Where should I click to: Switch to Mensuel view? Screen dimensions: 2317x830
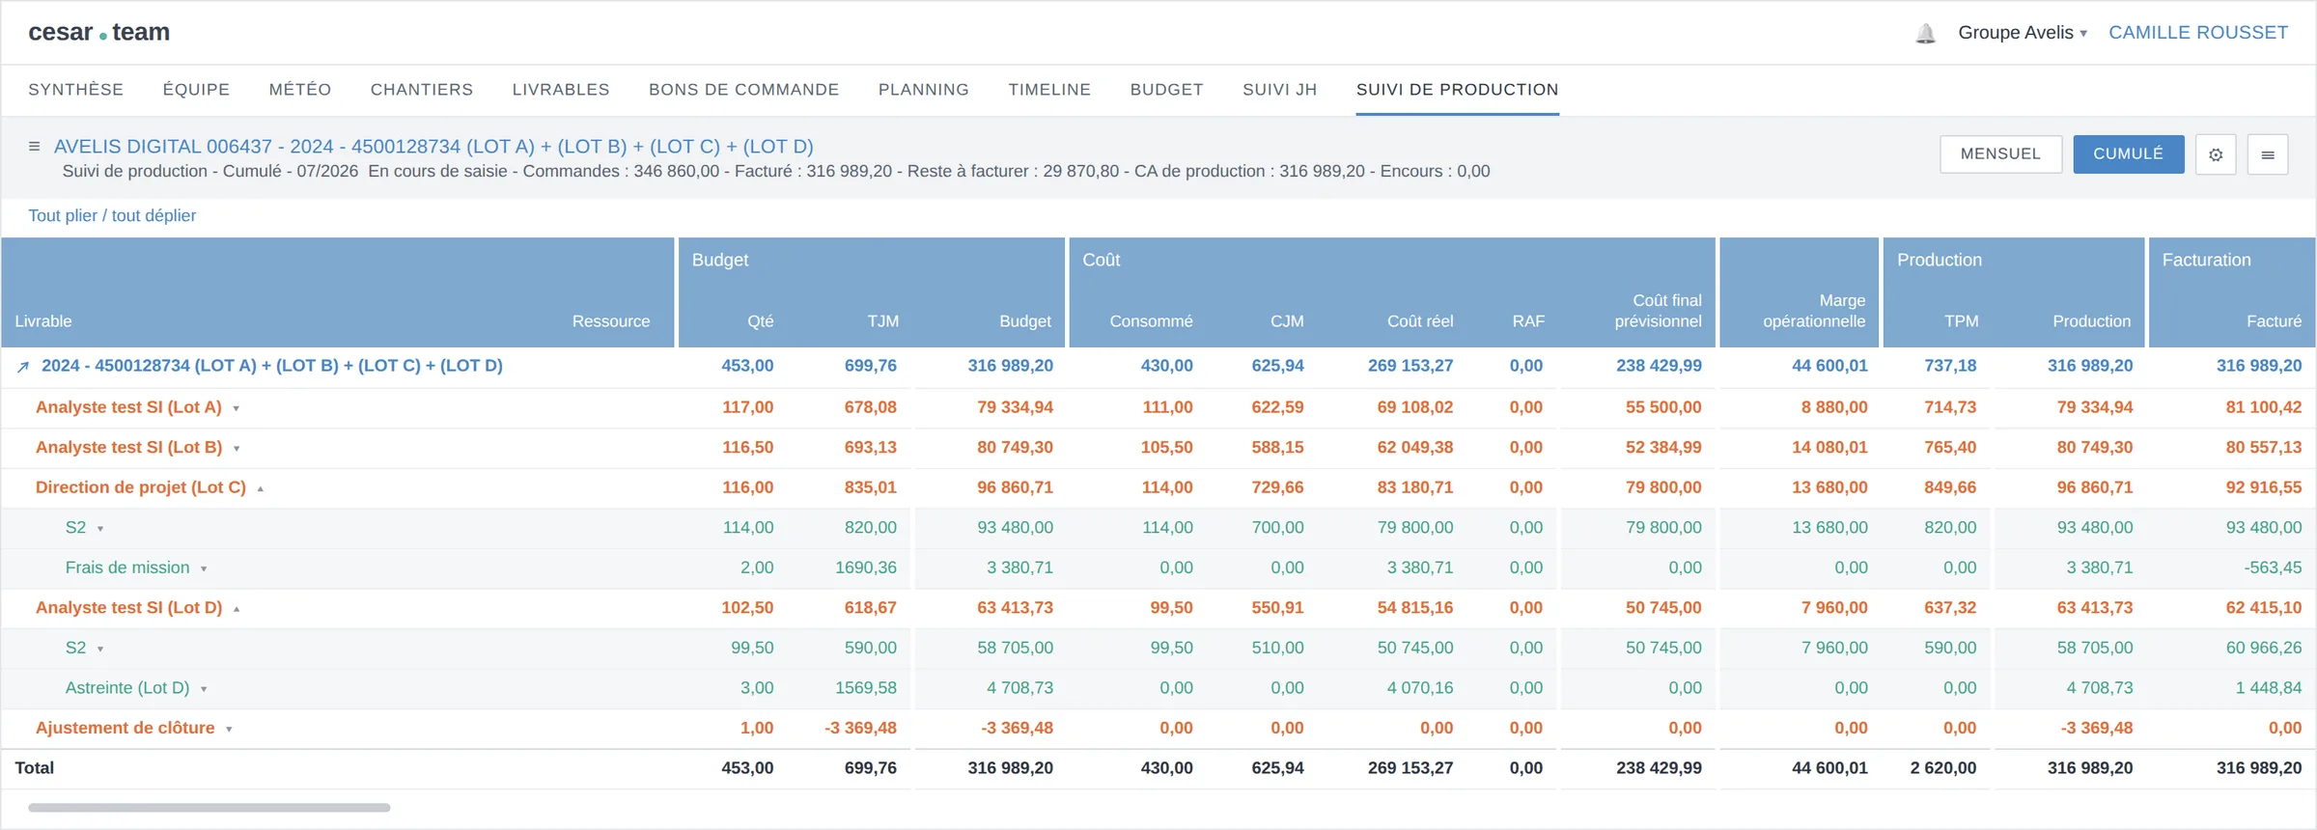(x=2000, y=154)
